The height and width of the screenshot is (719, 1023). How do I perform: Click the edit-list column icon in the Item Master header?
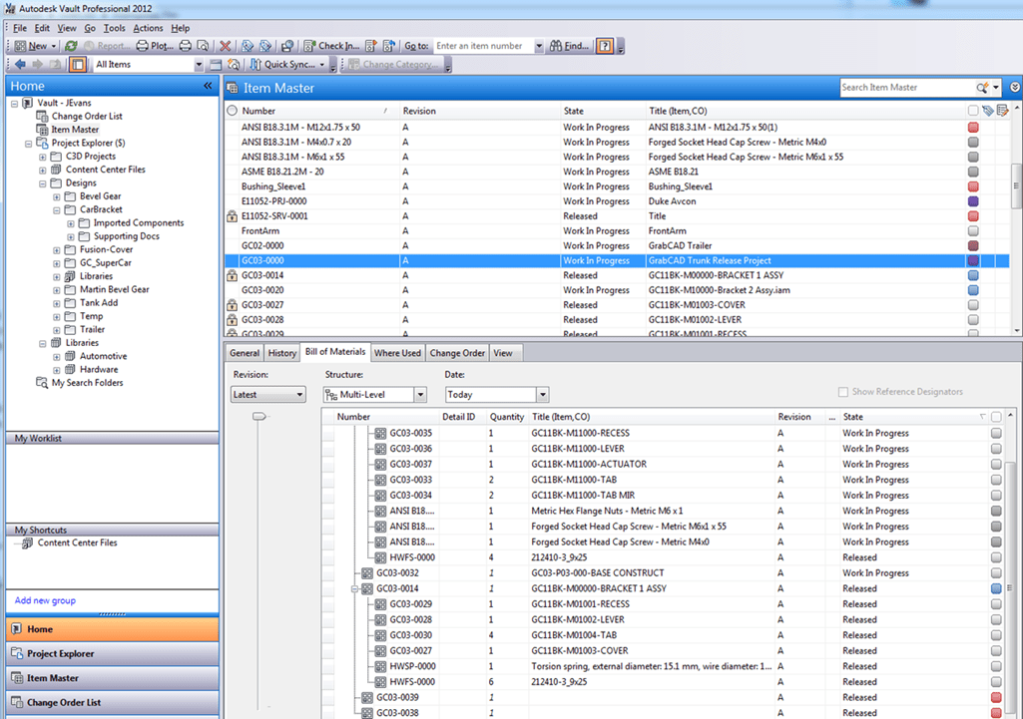click(x=1002, y=111)
